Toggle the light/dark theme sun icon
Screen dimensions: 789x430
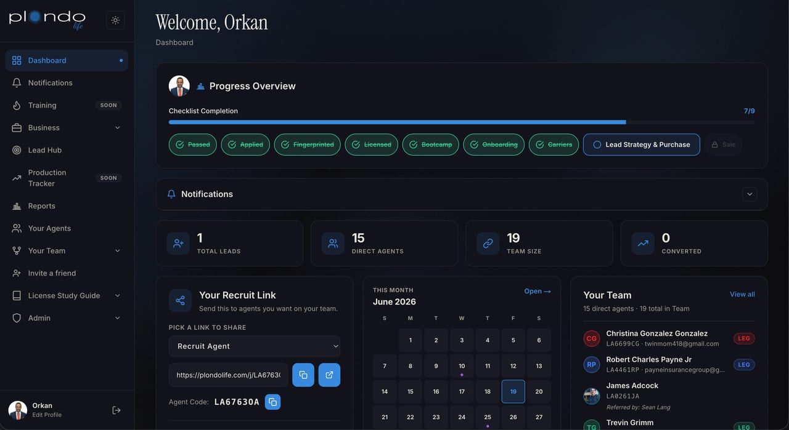point(115,20)
